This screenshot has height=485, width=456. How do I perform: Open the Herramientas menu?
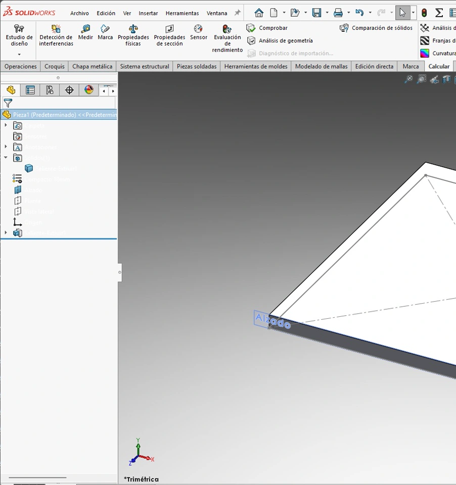(182, 13)
